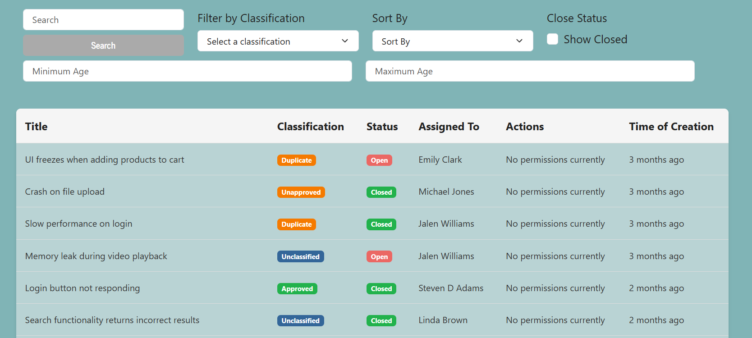752x338 pixels.
Task: Click the Approved classification badge
Action: coord(297,288)
